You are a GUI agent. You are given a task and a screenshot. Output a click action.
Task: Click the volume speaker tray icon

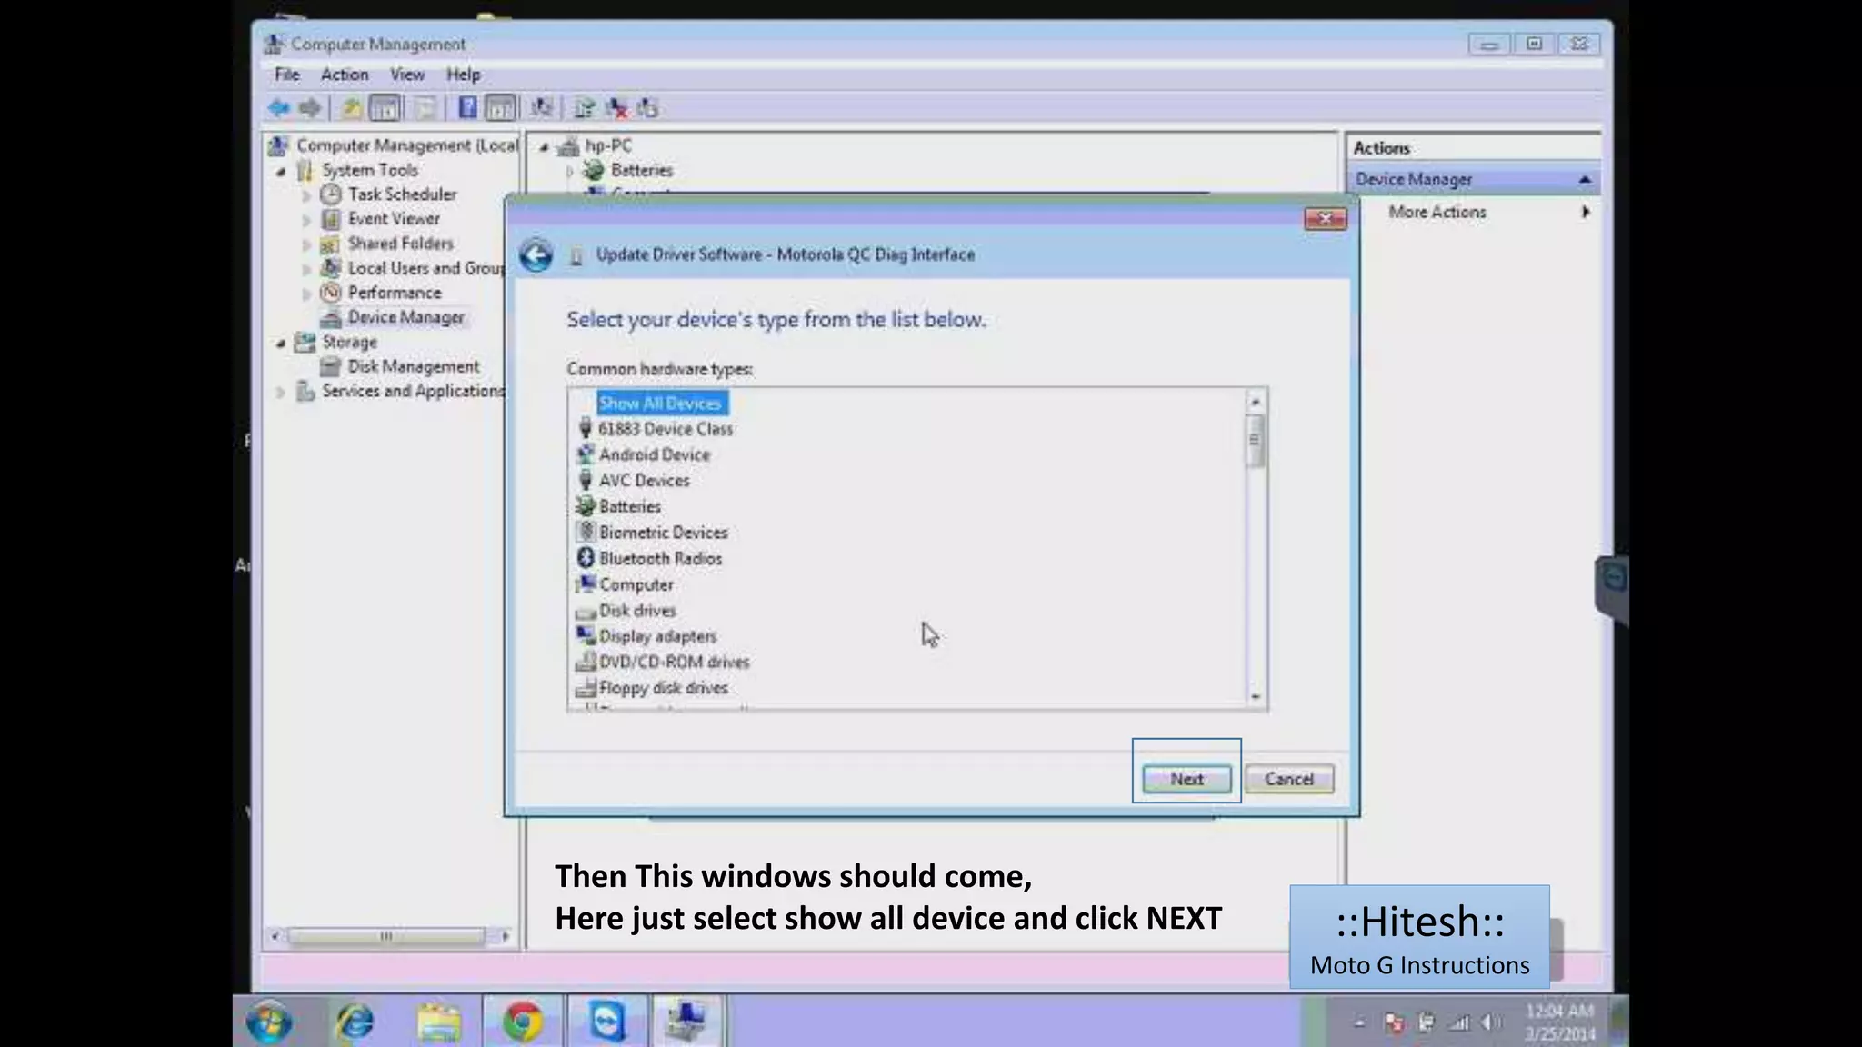point(1490,1022)
